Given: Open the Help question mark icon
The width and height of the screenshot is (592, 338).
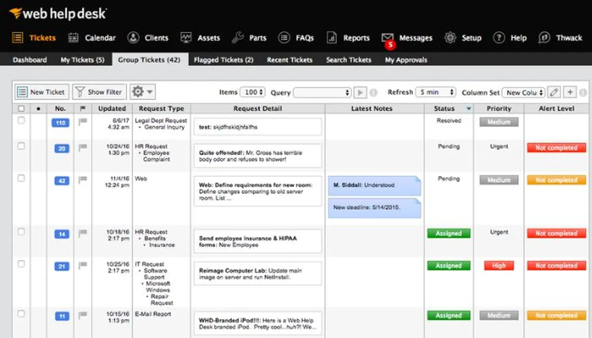Looking at the screenshot, I should (499, 37).
